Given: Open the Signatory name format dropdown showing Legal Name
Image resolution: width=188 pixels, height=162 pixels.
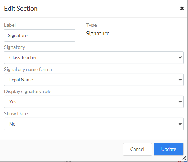Looking at the screenshot, I should point(94,80).
